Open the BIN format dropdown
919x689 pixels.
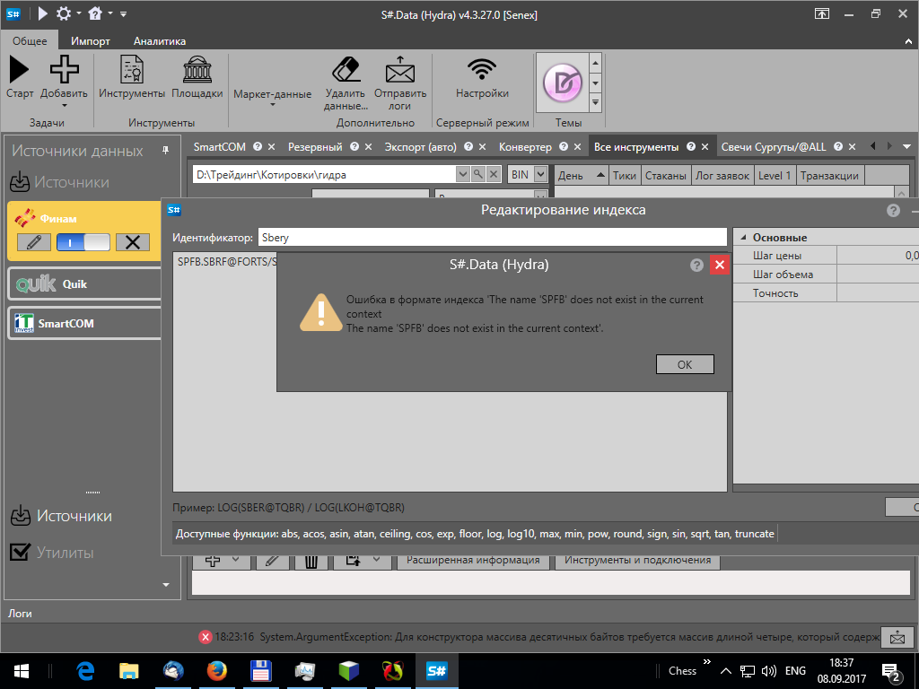click(540, 174)
